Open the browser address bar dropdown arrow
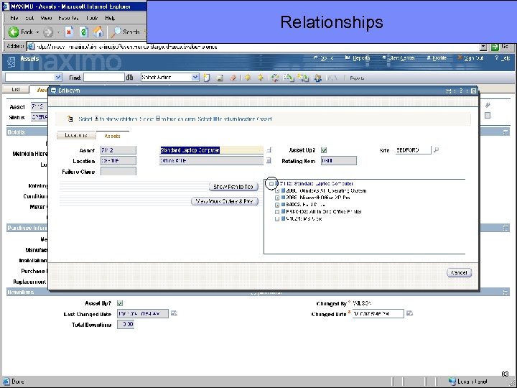 (483, 47)
